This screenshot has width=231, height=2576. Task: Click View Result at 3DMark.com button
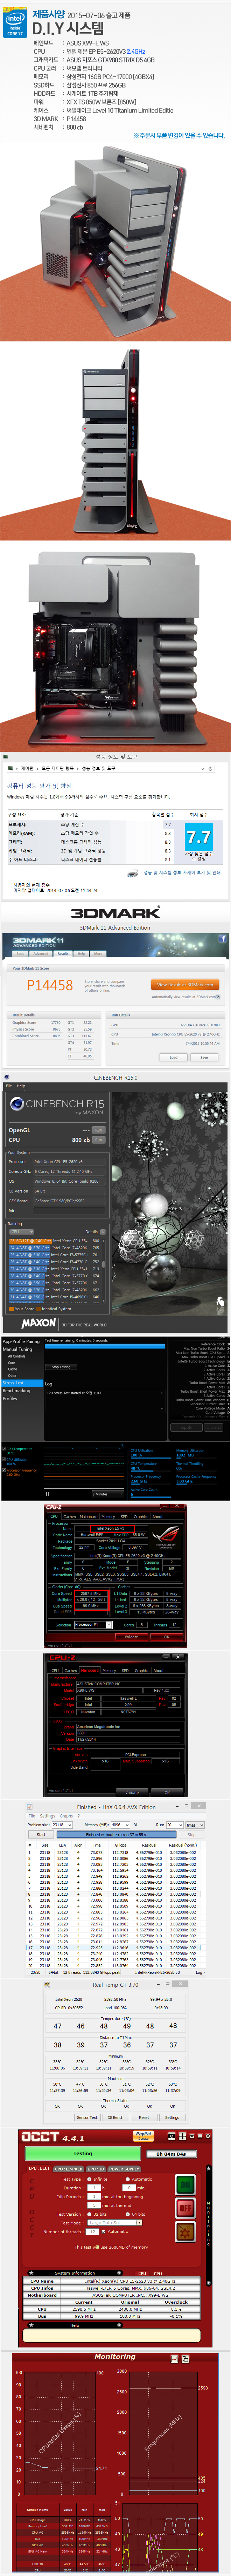[x=185, y=985]
